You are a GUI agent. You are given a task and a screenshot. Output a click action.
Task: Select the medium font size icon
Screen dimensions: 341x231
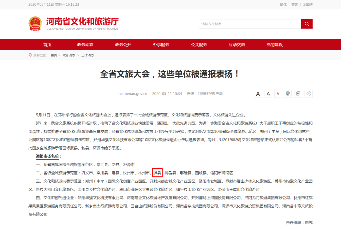click(x=268, y=94)
